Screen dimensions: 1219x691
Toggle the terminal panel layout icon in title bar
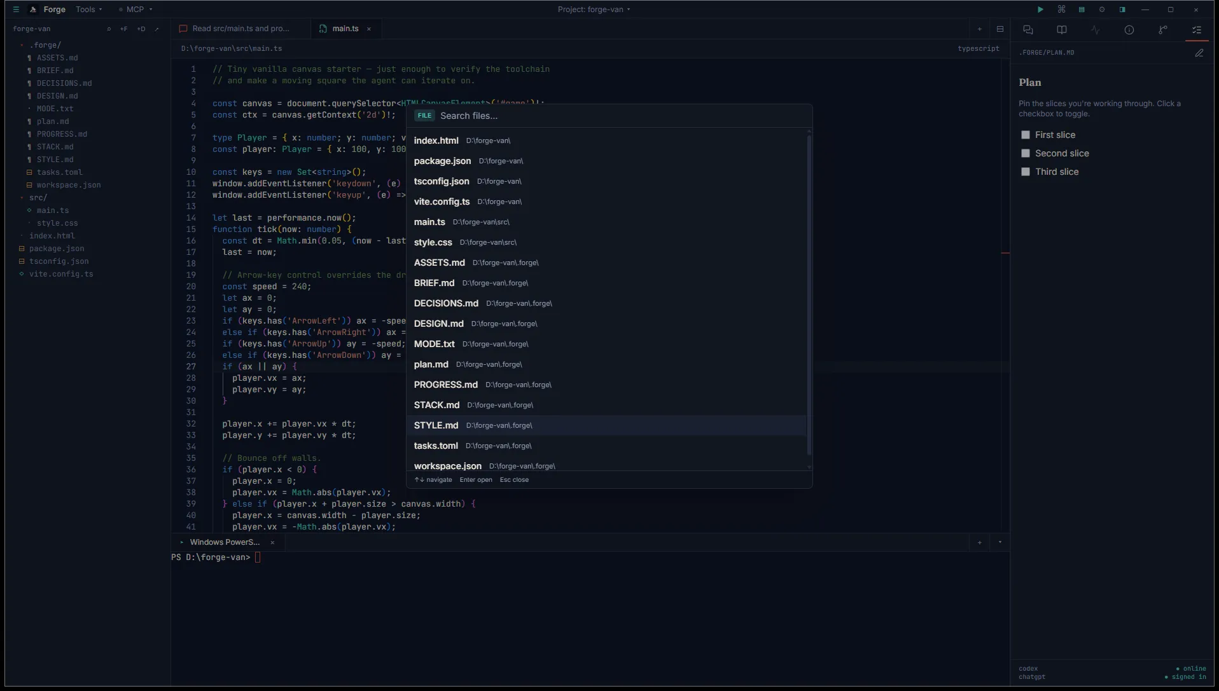click(x=1082, y=10)
